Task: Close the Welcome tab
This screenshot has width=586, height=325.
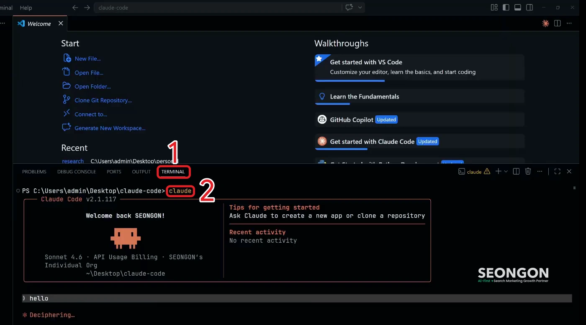Action: coord(61,23)
